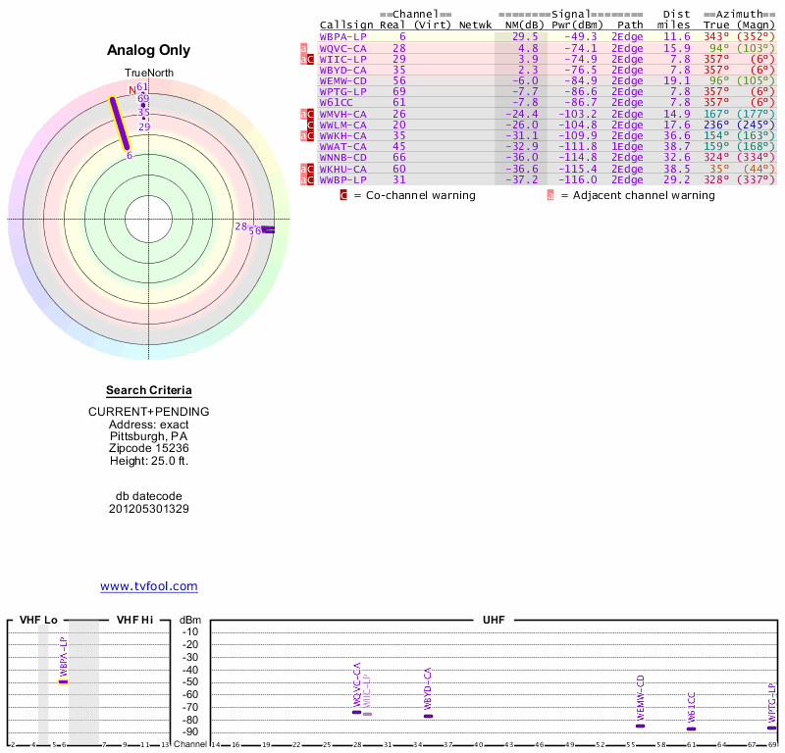785x753 pixels.
Task: Click the W61CC callsign in the table
Action: (x=337, y=102)
